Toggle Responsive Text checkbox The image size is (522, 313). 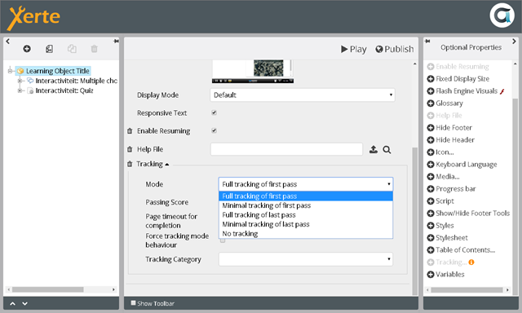pos(214,112)
